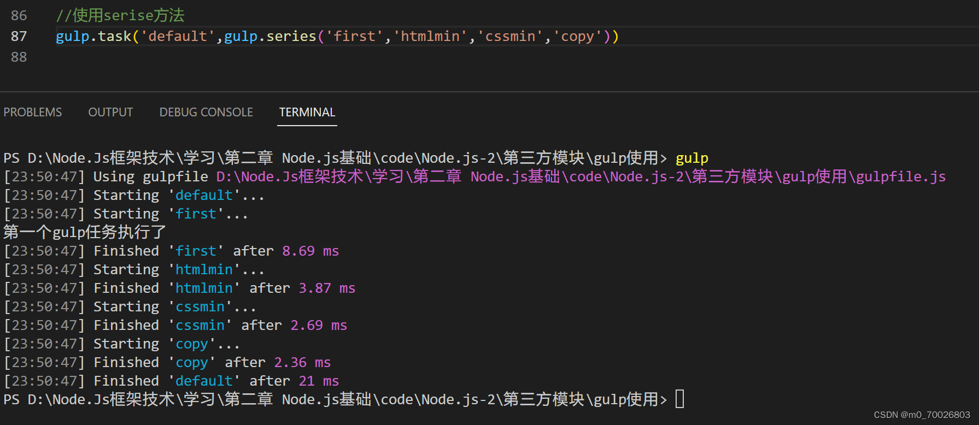
Task: Click the 'default' string in line 87
Action: [x=178, y=36]
